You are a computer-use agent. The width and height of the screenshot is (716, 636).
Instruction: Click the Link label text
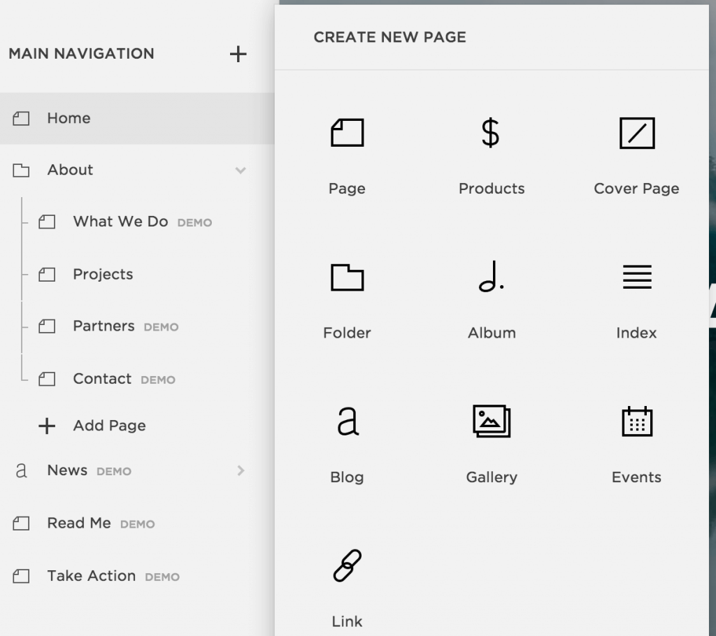pyautogui.click(x=347, y=621)
